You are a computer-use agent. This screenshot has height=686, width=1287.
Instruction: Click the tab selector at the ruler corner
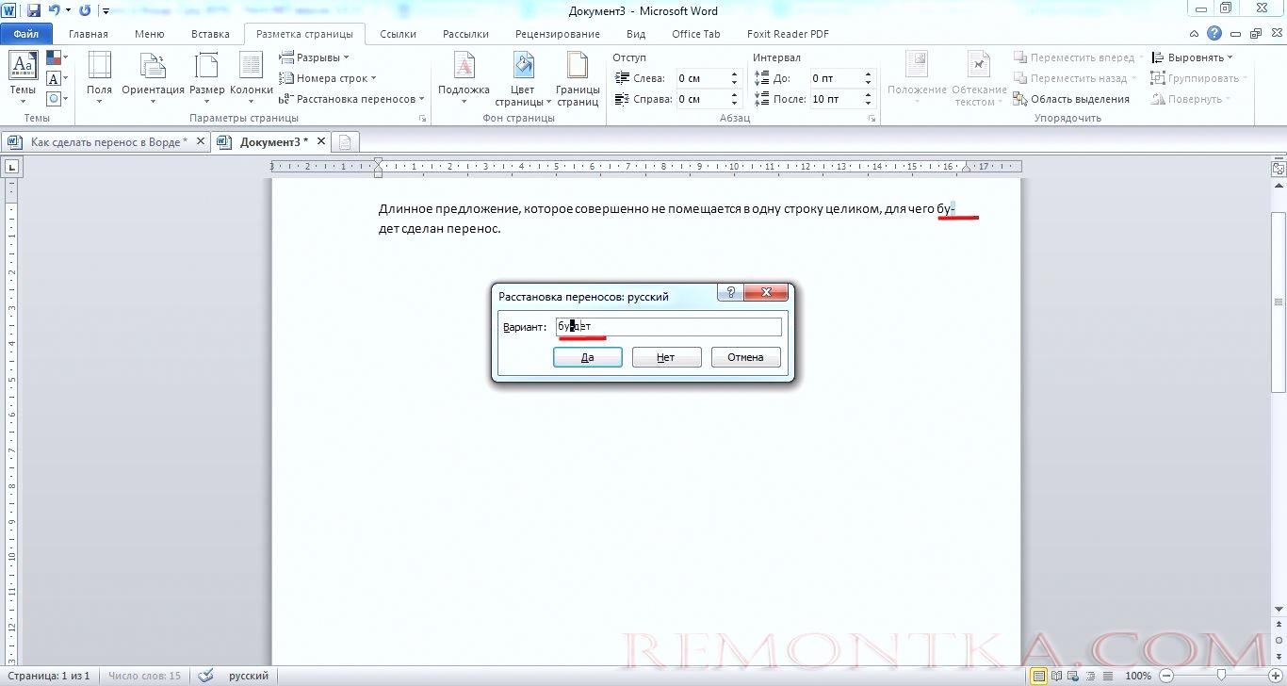tap(12, 167)
